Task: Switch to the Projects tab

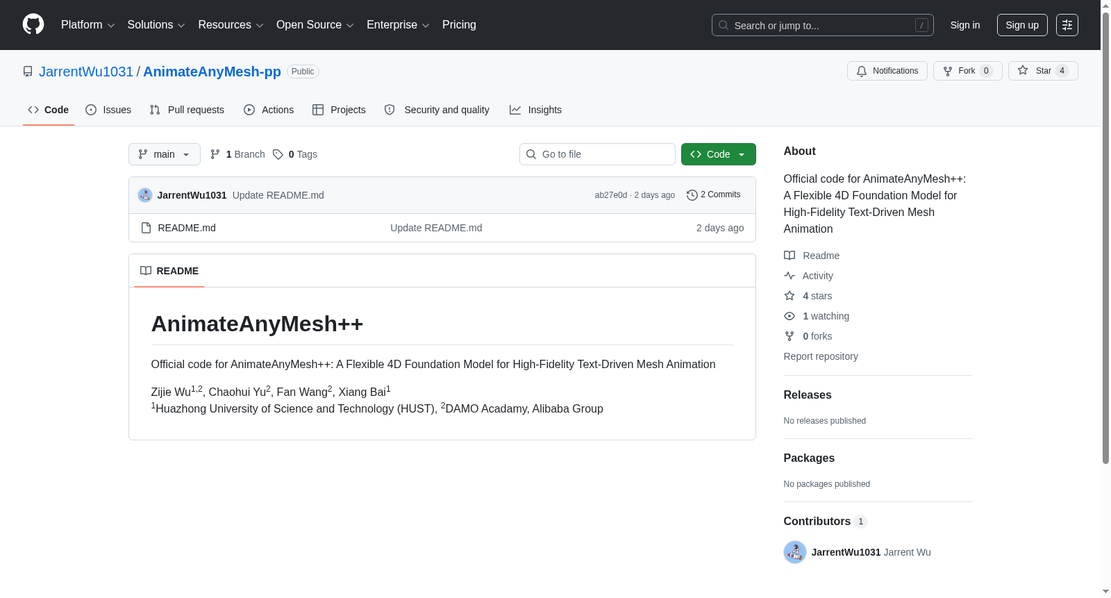Action: (339, 110)
